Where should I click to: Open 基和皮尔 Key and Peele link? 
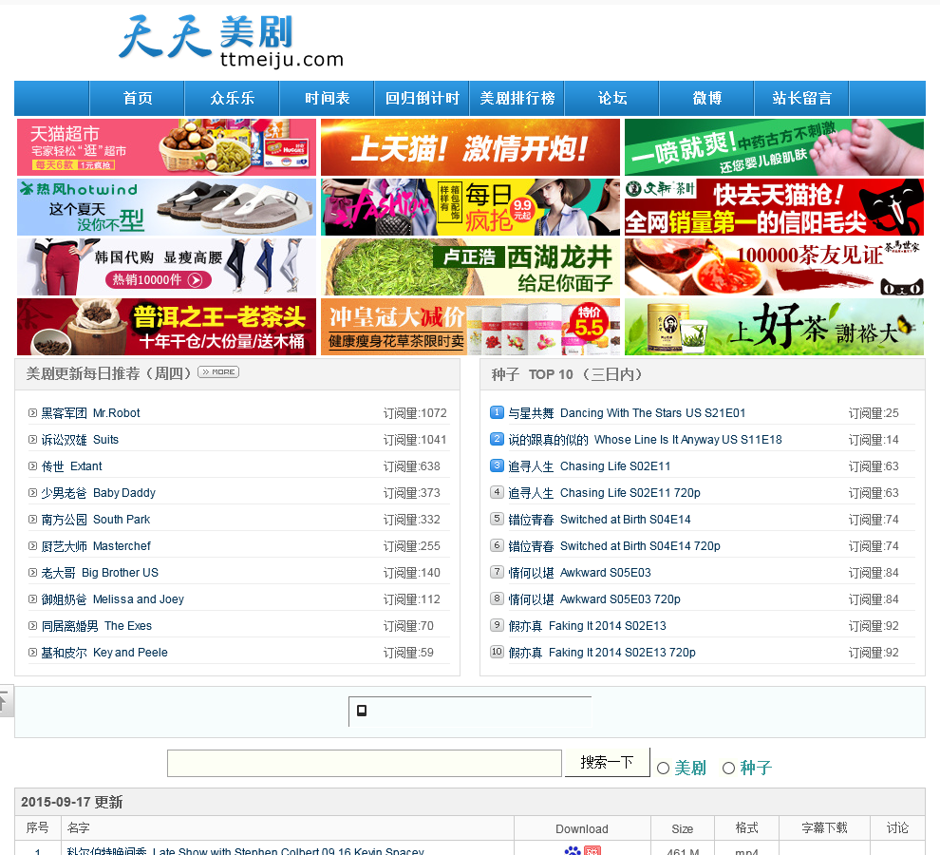[x=104, y=653]
